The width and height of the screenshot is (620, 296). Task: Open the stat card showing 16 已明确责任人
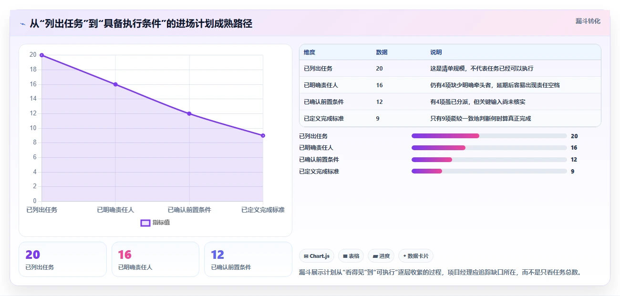tap(155, 259)
